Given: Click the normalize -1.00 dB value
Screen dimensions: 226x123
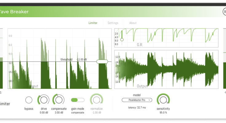Looking at the screenshot, I should (96, 113).
